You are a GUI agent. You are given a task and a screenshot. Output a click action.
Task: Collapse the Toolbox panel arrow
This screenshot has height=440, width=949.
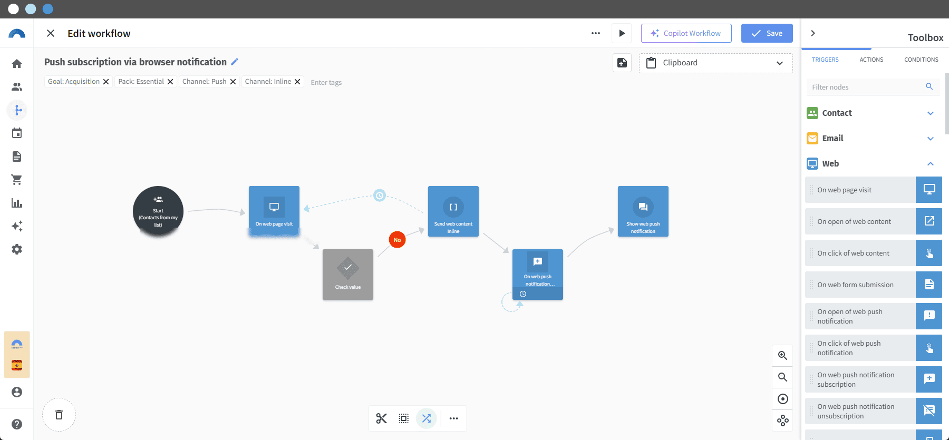point(813,33)
